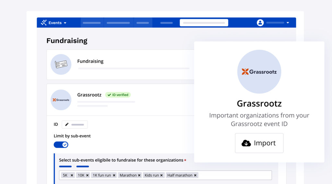This screenshot has width=332, height=184.
Task: Remove the 1K fun run tag
Action: point(113,175)
